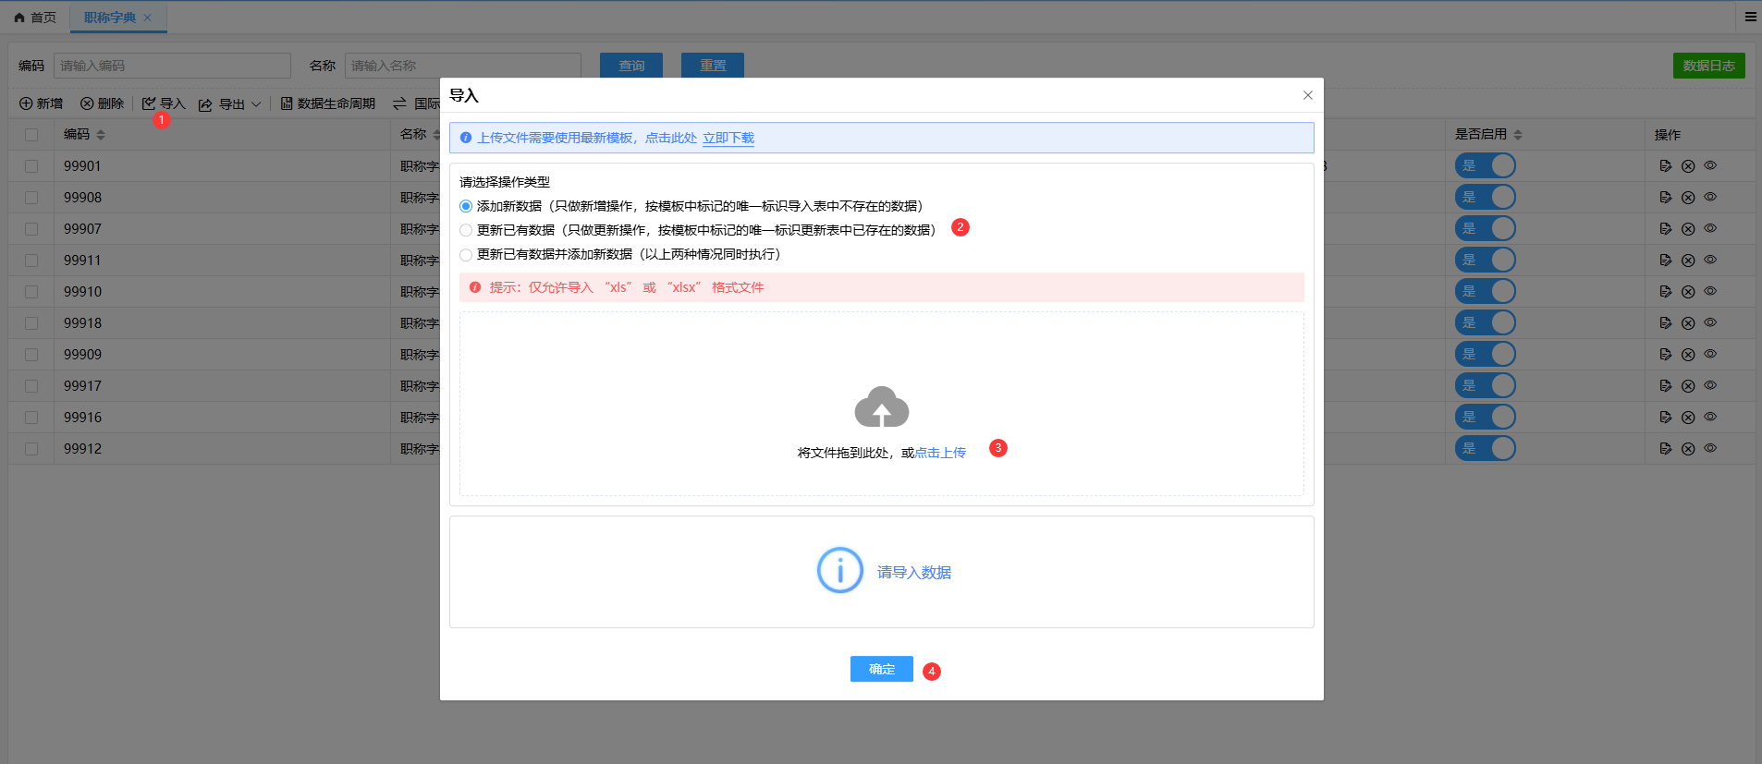1762x764 pixels.
Task: Select the 更新已有数据 radio option
Action: [x=466, y=230]
